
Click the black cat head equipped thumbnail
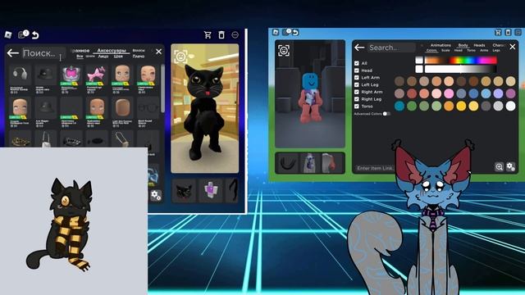[184, 191]
